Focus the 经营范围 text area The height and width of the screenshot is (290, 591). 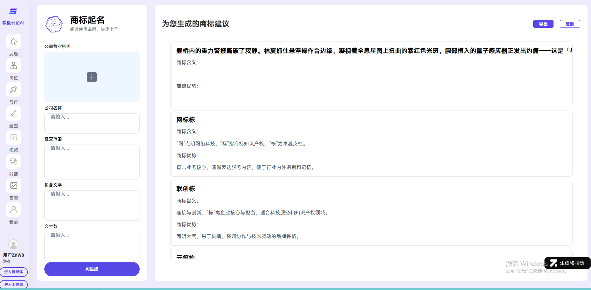(92, 162)
